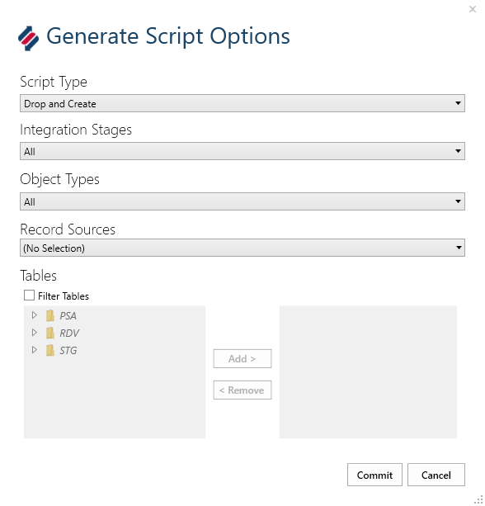
Task: Enable the Filter Tables checkbox
Action: tap(29, 296)
